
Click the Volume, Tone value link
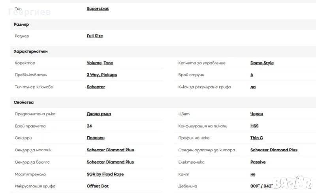click(100, 63)
